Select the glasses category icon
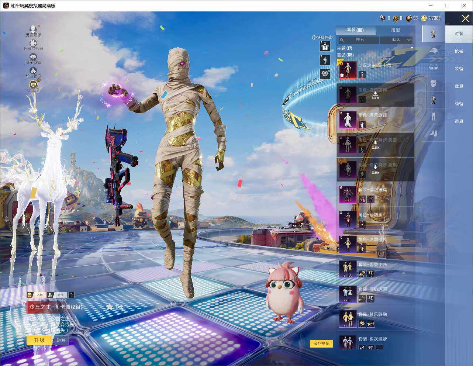Screen dimensions: 473x366 tap(434, 67)
